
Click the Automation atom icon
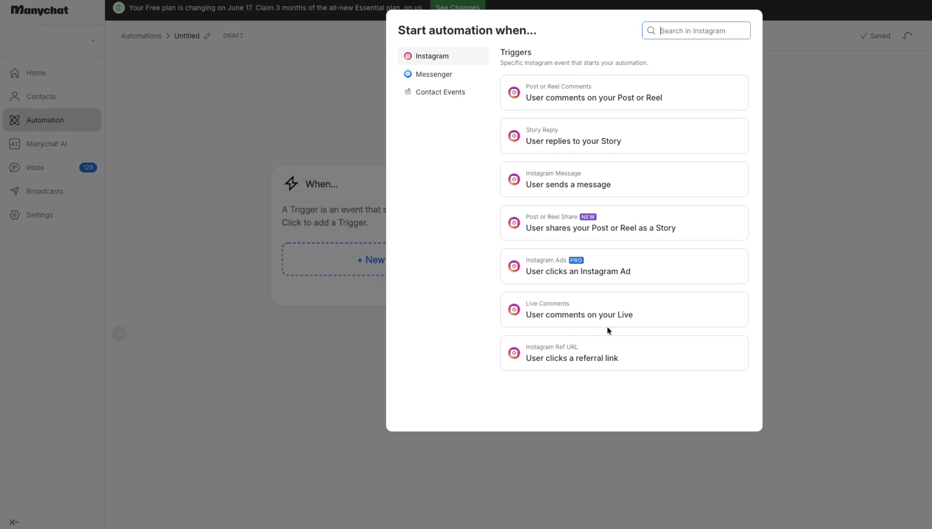click(14, 120)
